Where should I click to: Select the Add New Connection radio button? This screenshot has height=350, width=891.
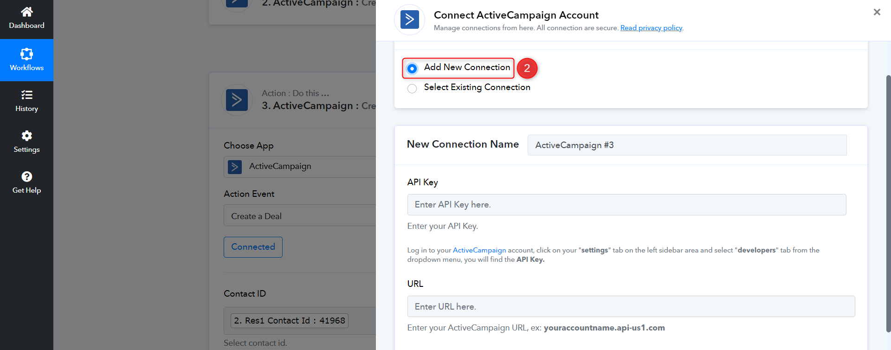pyautogui.click(x=412, y=69)
